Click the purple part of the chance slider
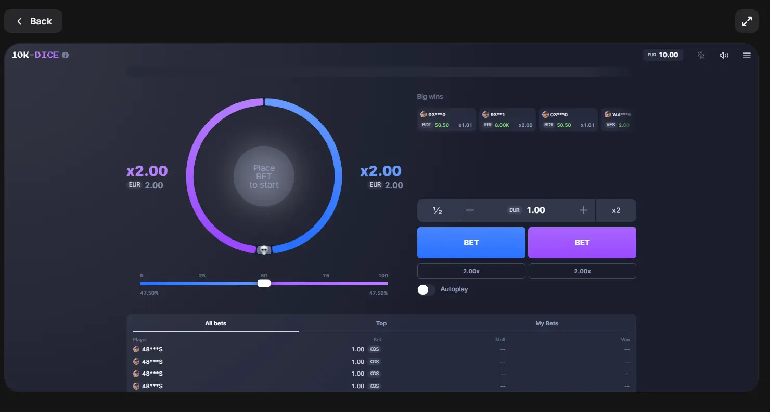The image size is (770, 412). coord(329,283)
